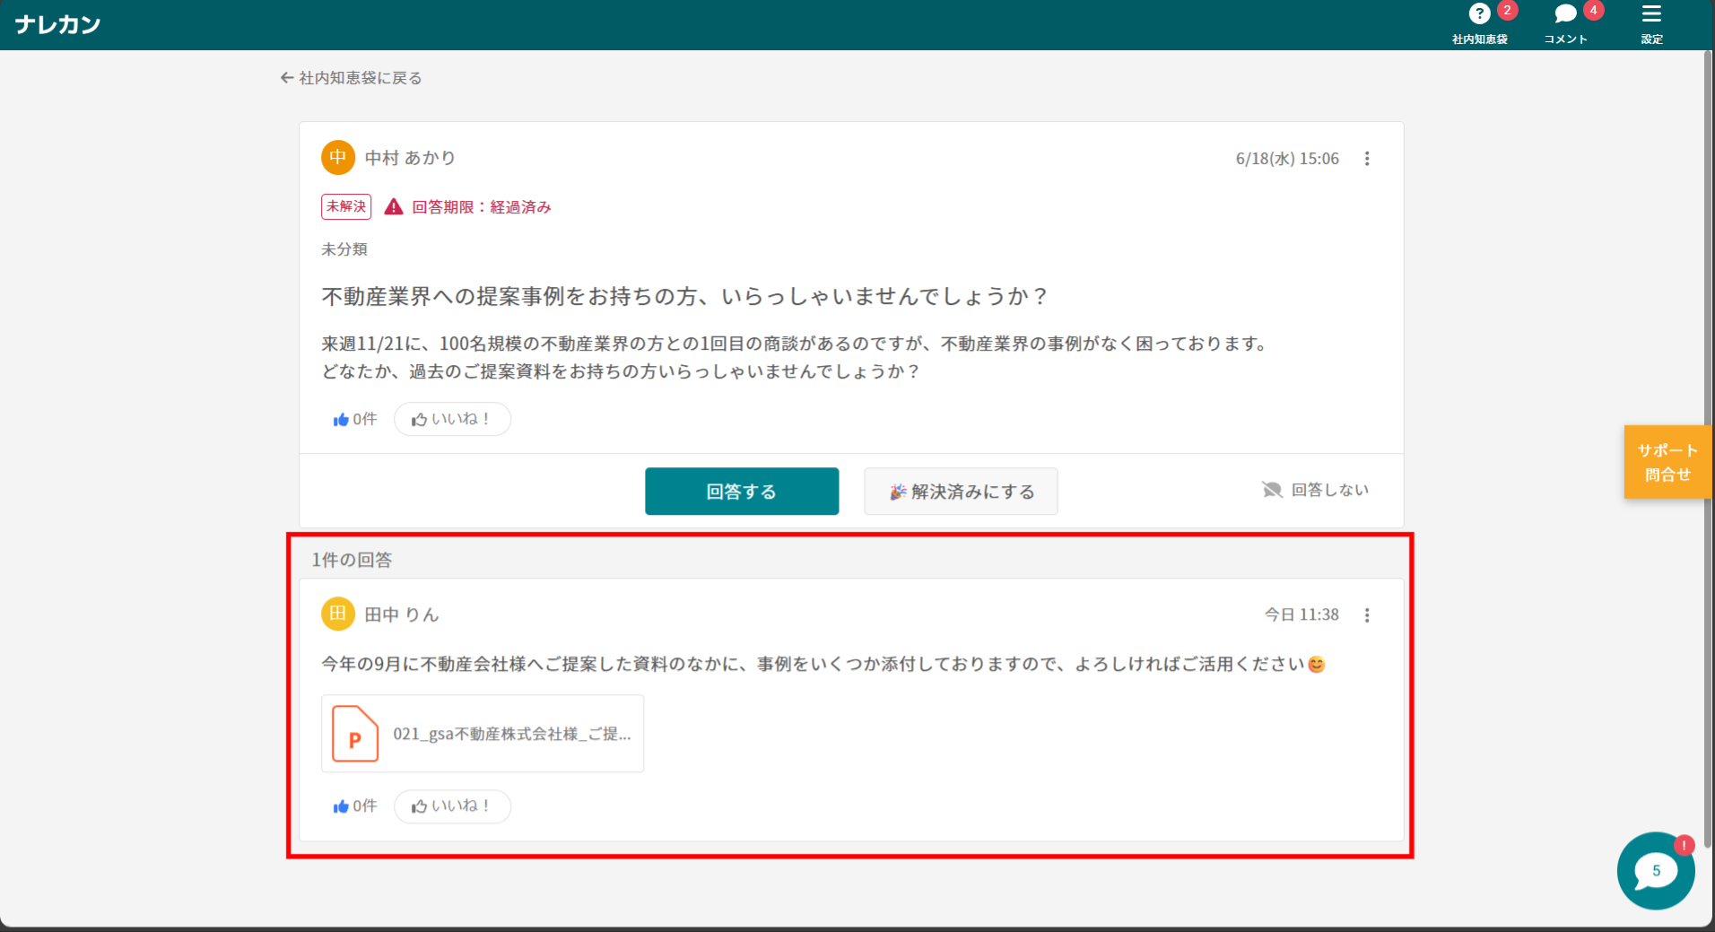Open the サポート問合せ side tab
This screenshot has width=1715, height=932.
tap(1667, 462)
